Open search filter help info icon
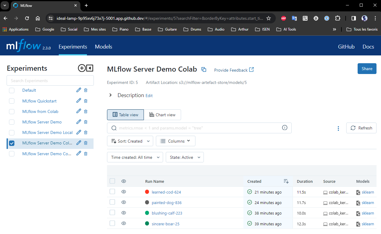The image size is (381, 234). (x=285, y=128)
